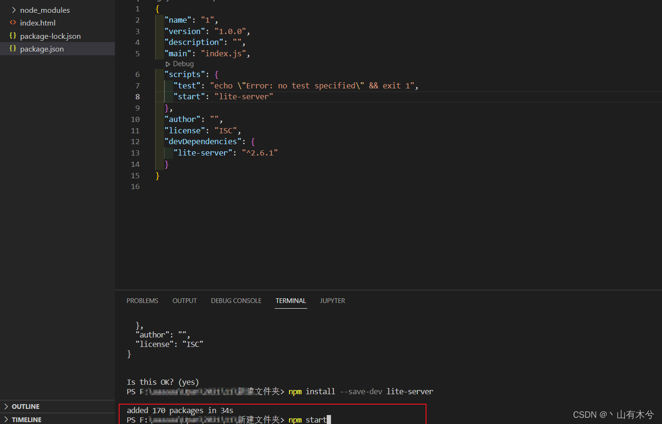
Task: Select the TERMINAL tab
Action: point(291,301)
